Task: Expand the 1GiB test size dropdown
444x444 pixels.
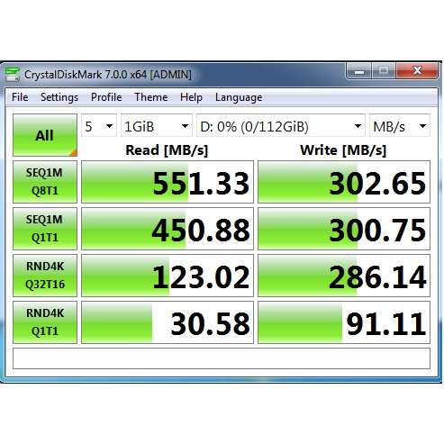Action: [157, 126]
